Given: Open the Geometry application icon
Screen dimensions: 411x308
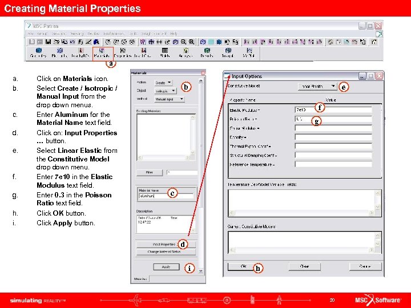Looking at the screenshot, I should pos(39,52).
